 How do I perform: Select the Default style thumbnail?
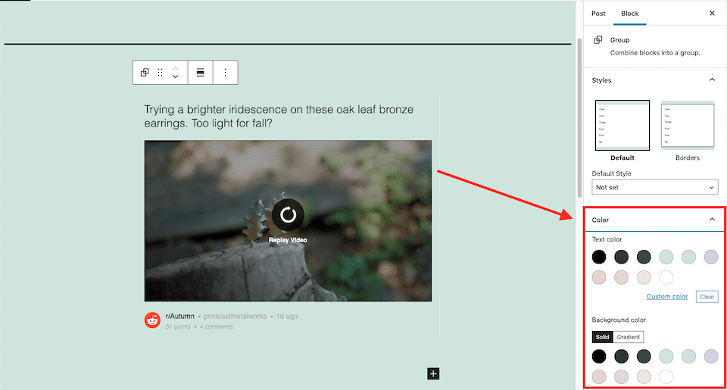[x=622, y=125]
